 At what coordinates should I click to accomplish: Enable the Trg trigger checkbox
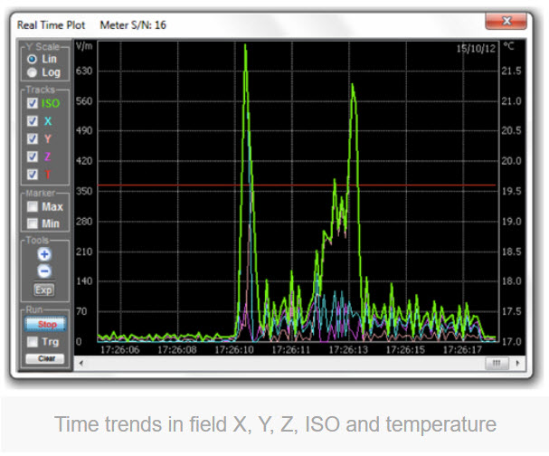(33, 342)
